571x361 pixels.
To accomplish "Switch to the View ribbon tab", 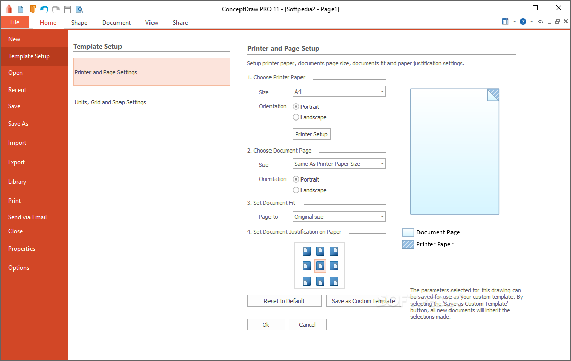I will tap(152, 22).
